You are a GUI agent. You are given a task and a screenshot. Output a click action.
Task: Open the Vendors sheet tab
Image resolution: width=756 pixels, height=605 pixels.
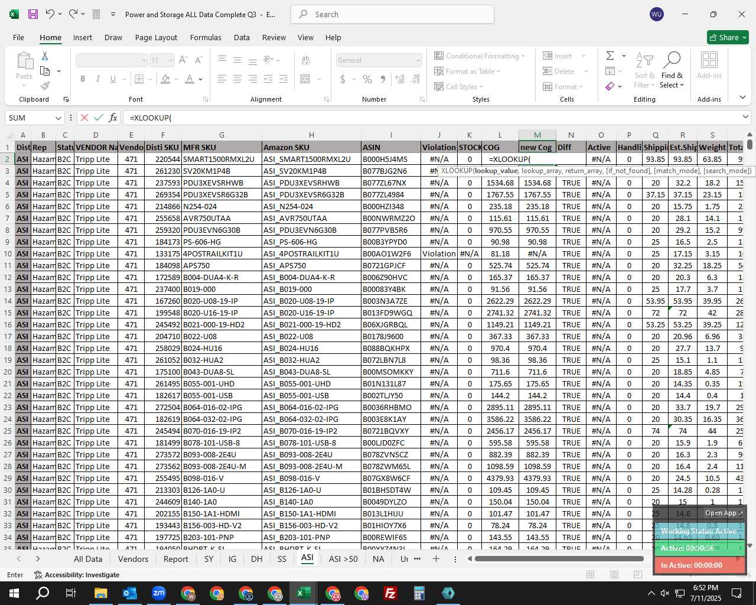[x=133, y=559]
